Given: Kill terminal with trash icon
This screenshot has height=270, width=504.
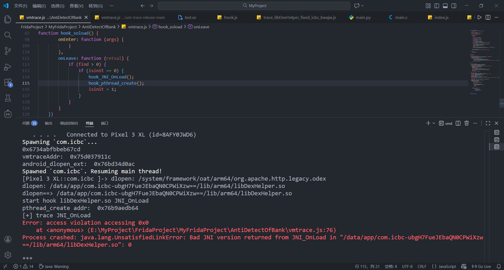Looking at the screenshot, I should tap(466, 123).
